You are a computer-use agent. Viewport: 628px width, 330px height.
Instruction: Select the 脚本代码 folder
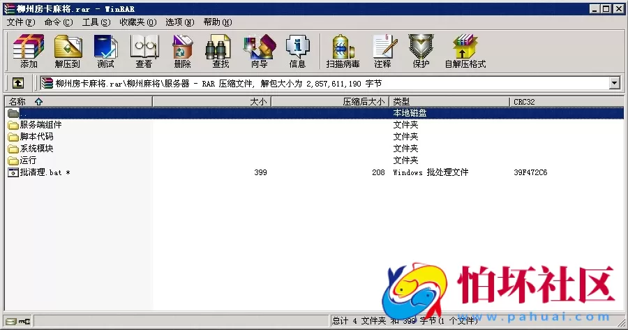[x=36, y=137]
